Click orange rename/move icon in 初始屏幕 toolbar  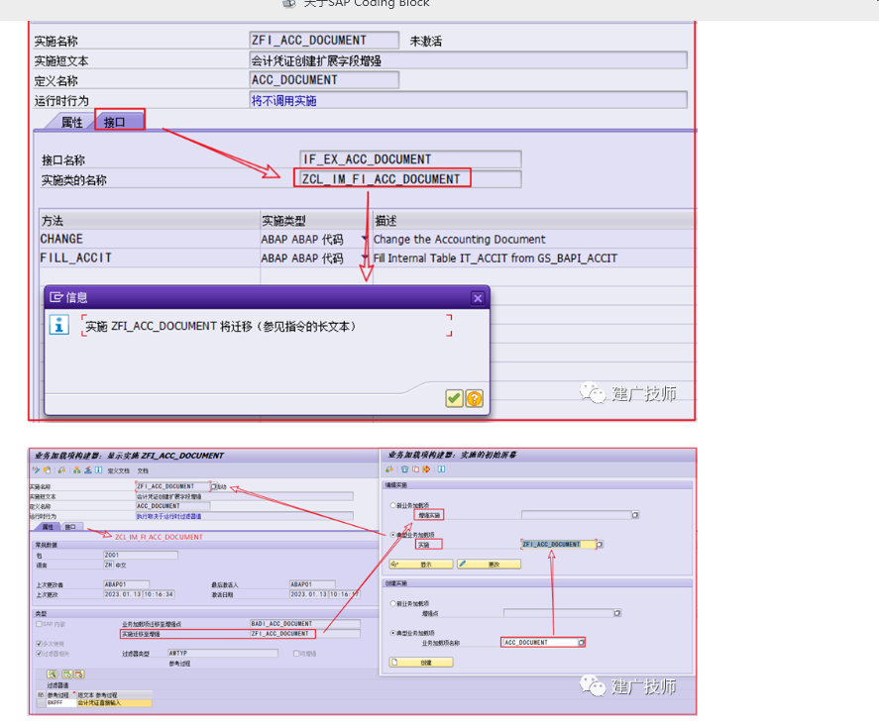click(x=426, y=468)
